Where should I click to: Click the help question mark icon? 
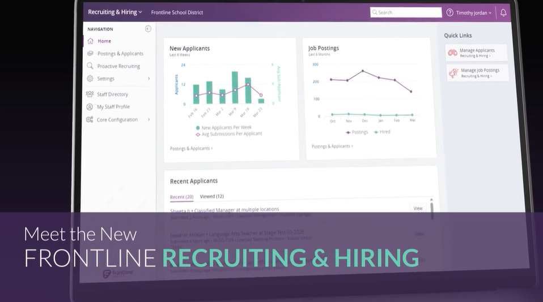(450, 12)
